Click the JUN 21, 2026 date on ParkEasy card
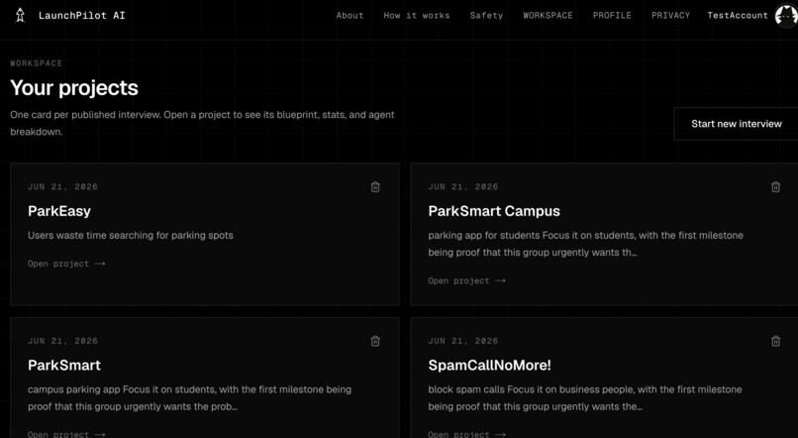Screen dimensions: 798x438 point(62,187)
